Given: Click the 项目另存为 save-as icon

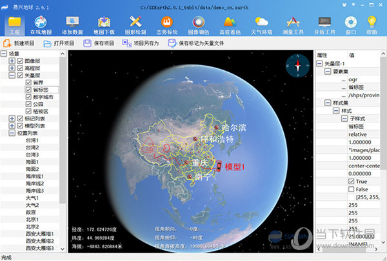Looking at the screenshot, I should coord(127,43).
